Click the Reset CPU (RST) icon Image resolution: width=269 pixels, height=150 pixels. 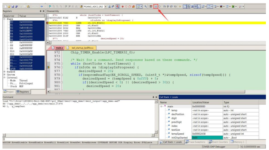(x=151, y=6)
